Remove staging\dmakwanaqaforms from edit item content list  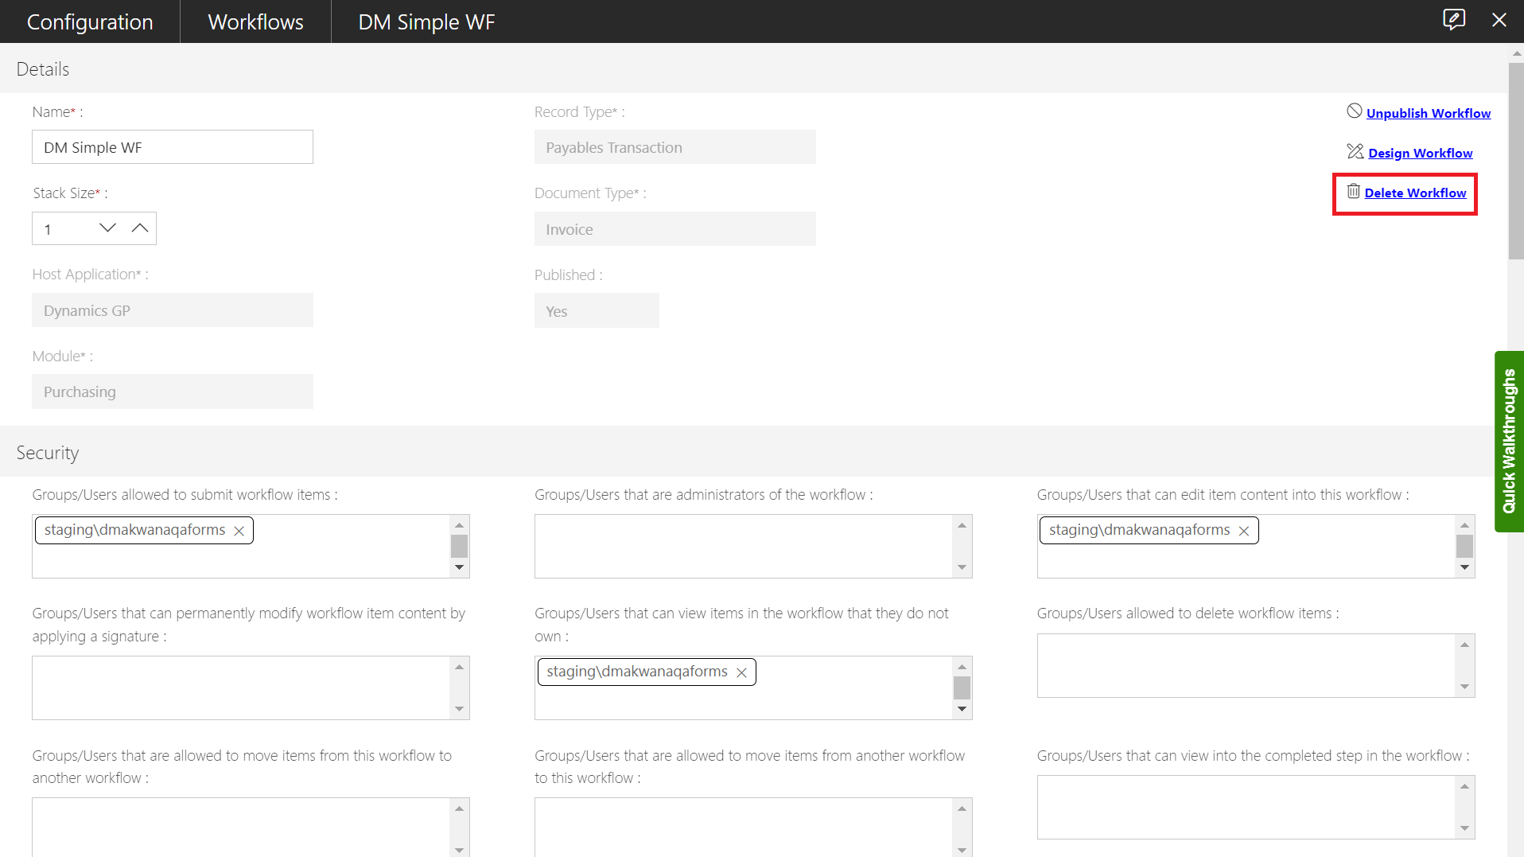tap(1244, 531)
